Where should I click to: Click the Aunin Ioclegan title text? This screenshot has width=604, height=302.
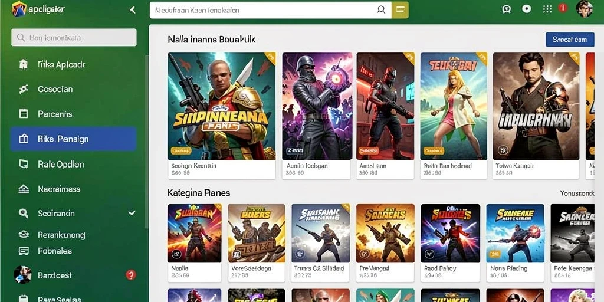(307, 166)
